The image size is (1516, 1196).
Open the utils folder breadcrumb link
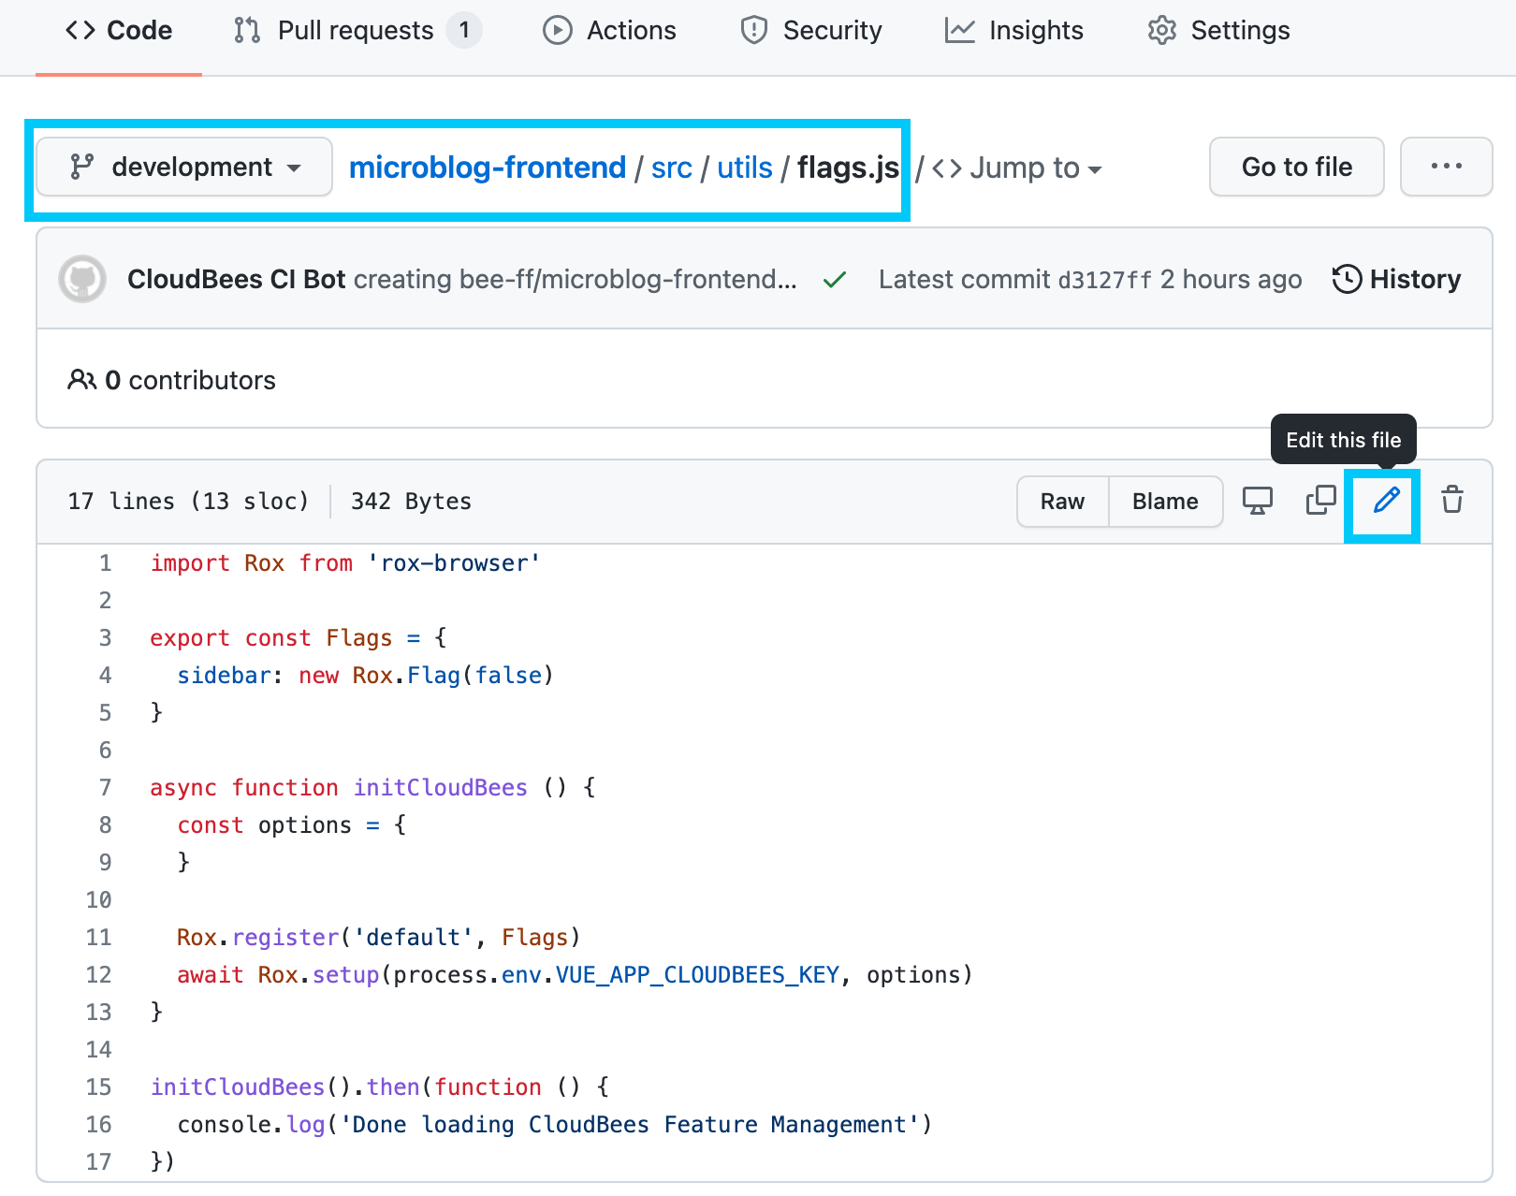744,168
